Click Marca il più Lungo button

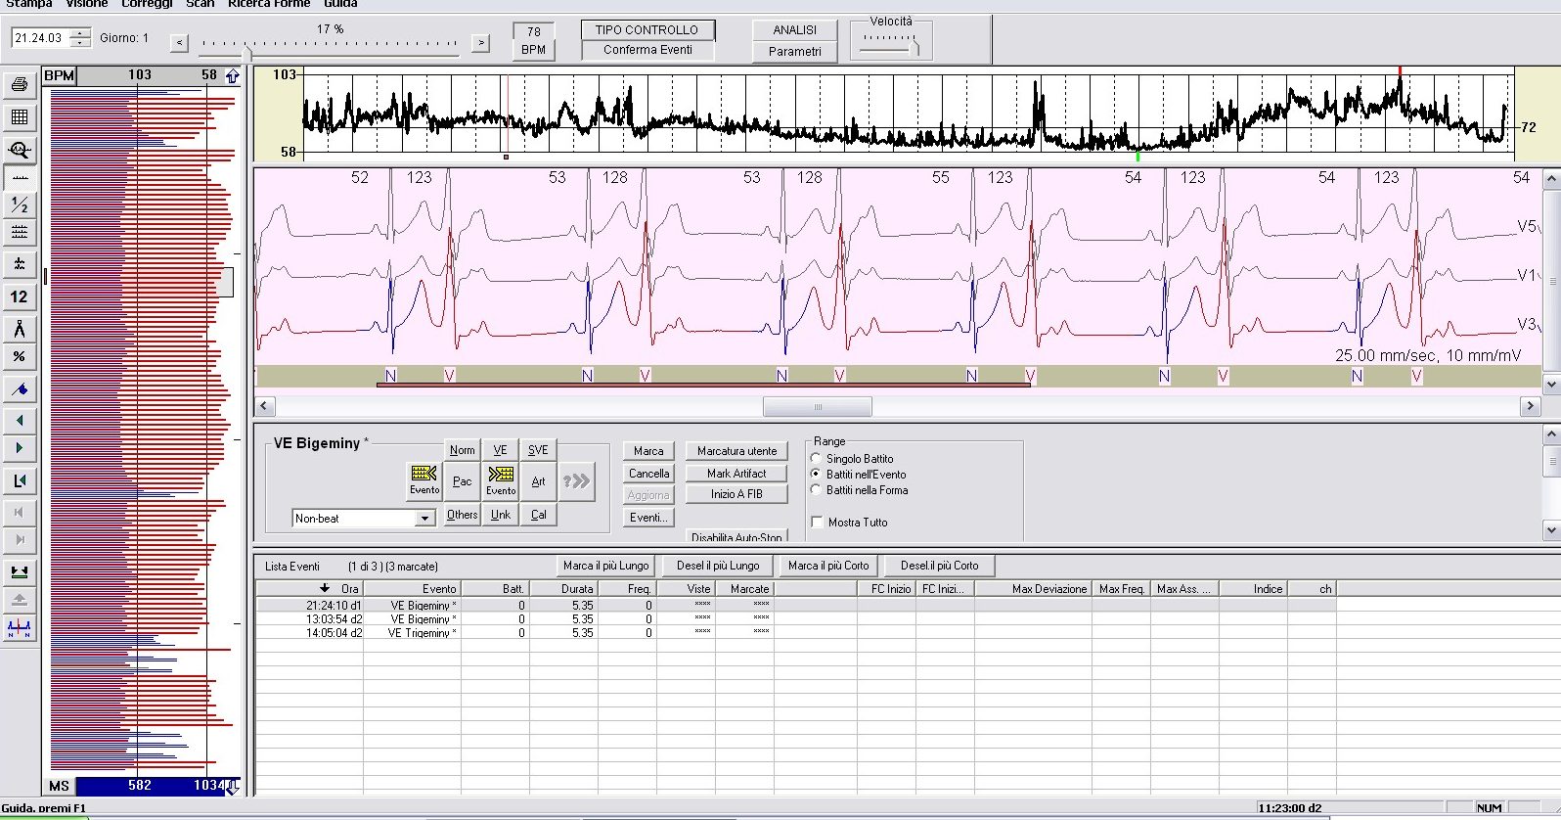click(x=605, y=566)
